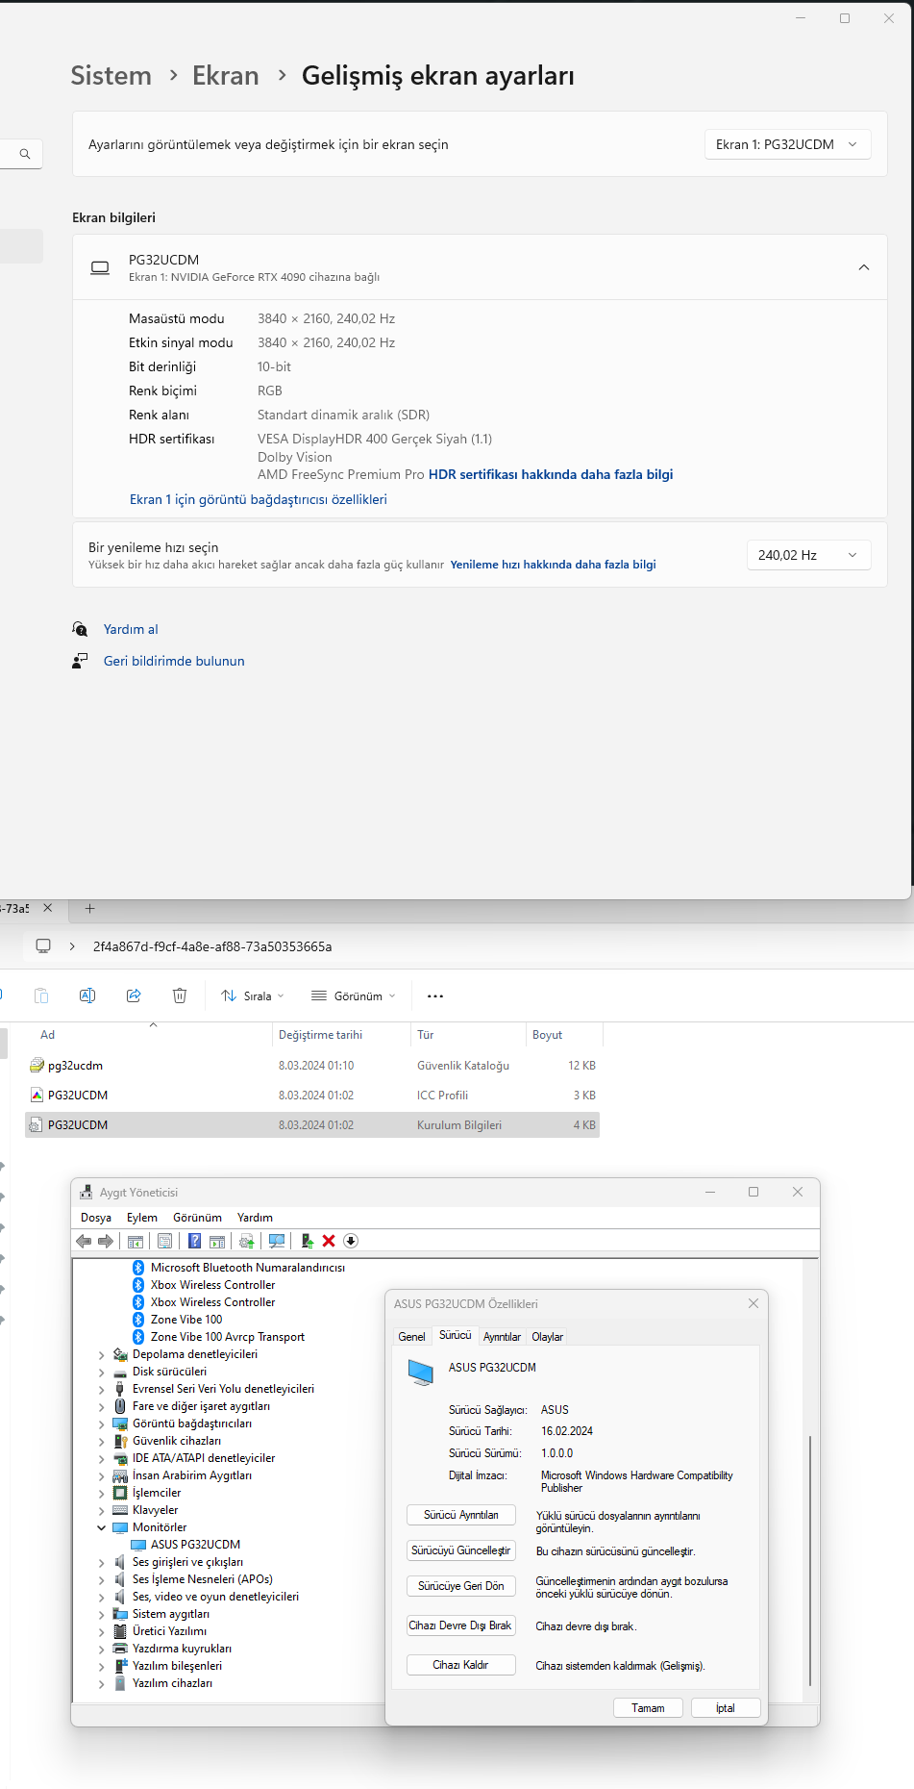
Task: Click the Yardım al help icon
Action: (x=80, y=629)
